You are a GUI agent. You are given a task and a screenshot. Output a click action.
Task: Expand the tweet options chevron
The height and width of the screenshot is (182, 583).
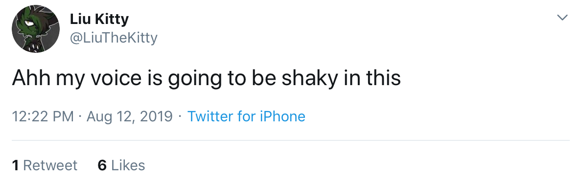[x=562, y=18]
